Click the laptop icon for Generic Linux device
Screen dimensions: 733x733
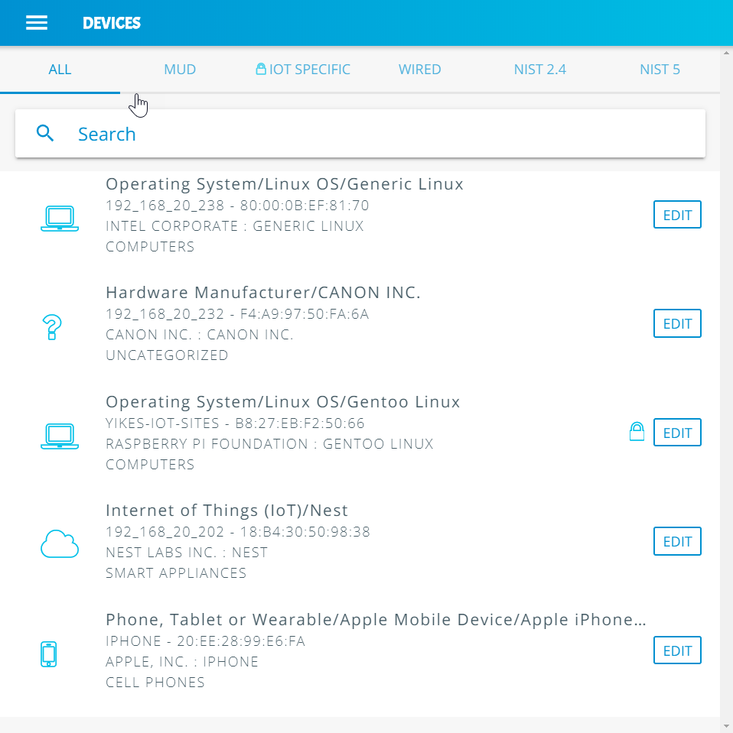click(x=60, y=219)
